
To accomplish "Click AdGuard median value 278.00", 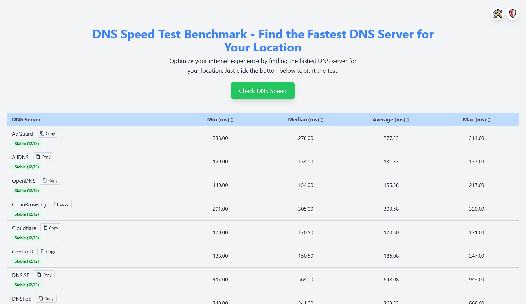I will tap(306, 138).
